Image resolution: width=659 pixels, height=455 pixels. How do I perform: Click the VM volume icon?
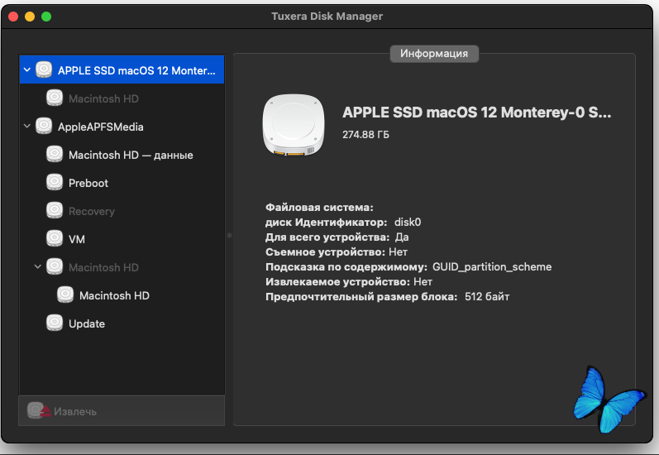pos(55,239)
